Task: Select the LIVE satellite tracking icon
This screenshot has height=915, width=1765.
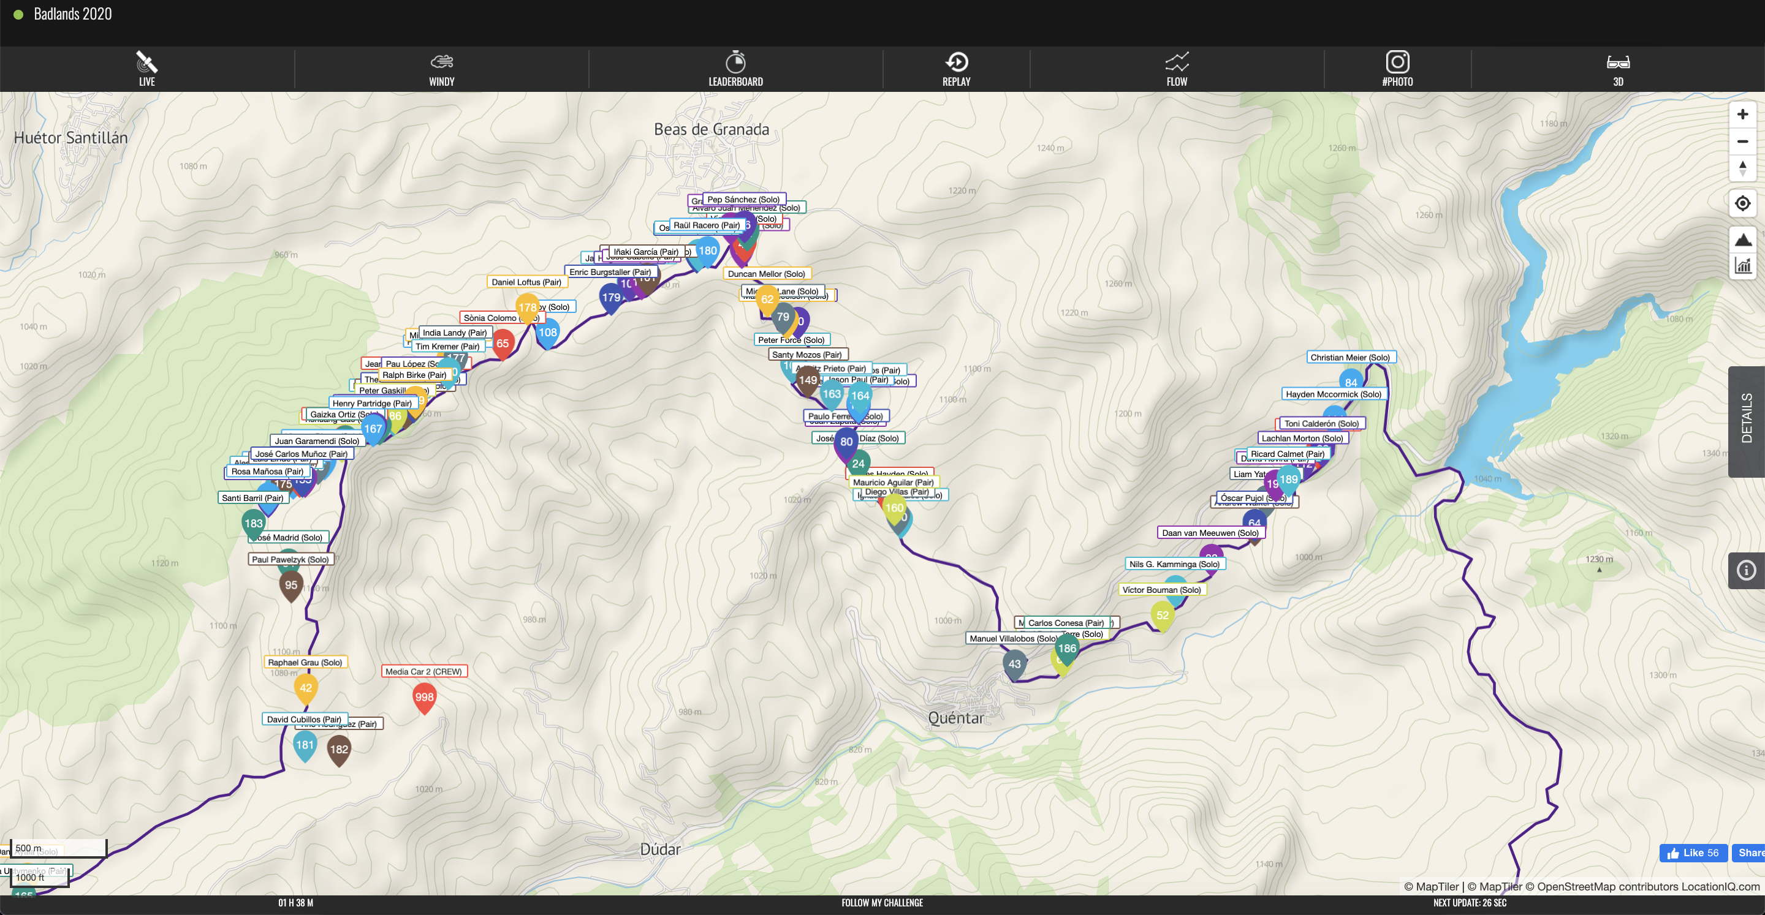Action: point(146,69)
